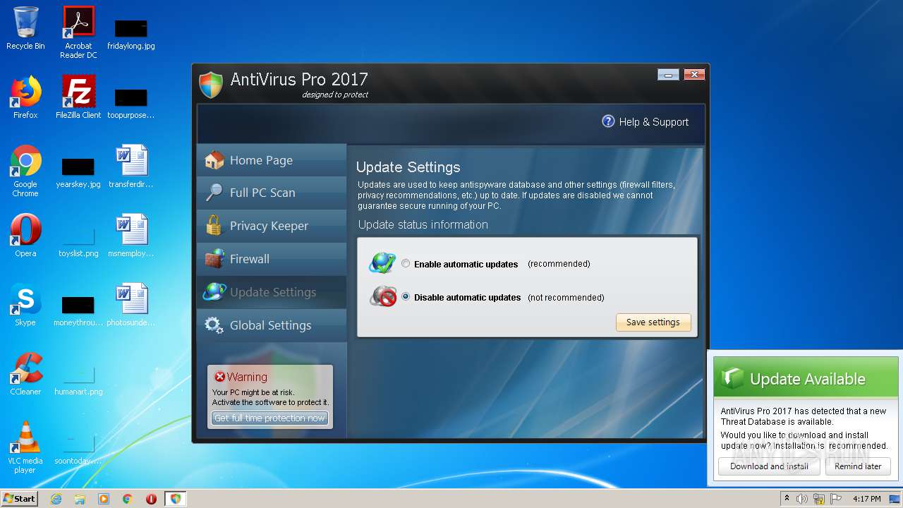
Task: Click the enabled updates globe checkmark icon
Action: click(x=382, y=263)
